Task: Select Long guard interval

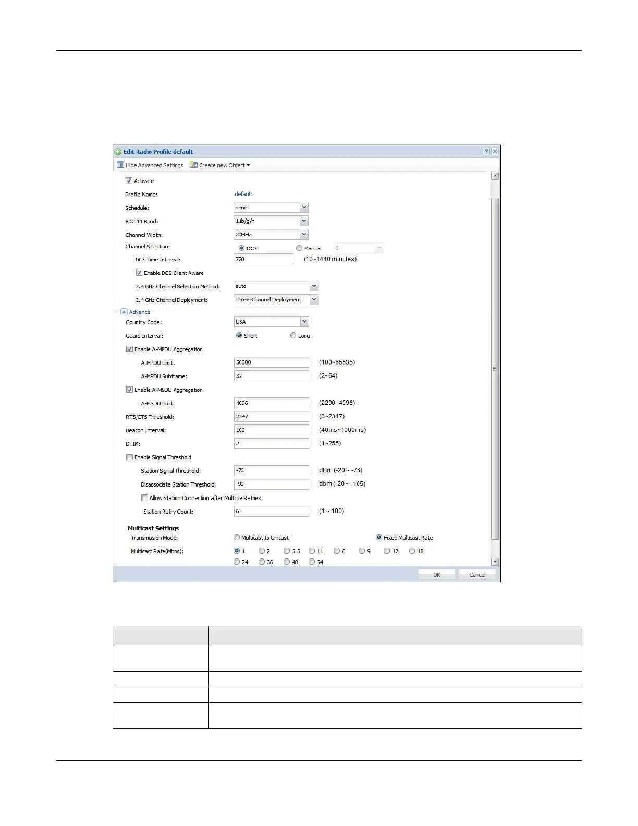Action: point(293,335)
